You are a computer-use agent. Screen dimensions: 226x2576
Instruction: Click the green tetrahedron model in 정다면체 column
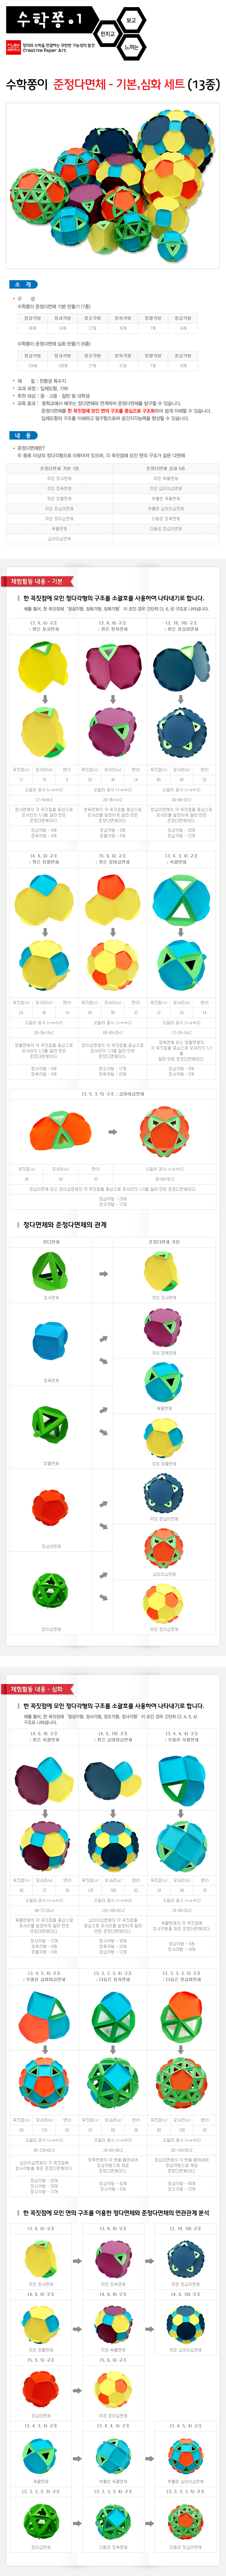coord(50,1271)
